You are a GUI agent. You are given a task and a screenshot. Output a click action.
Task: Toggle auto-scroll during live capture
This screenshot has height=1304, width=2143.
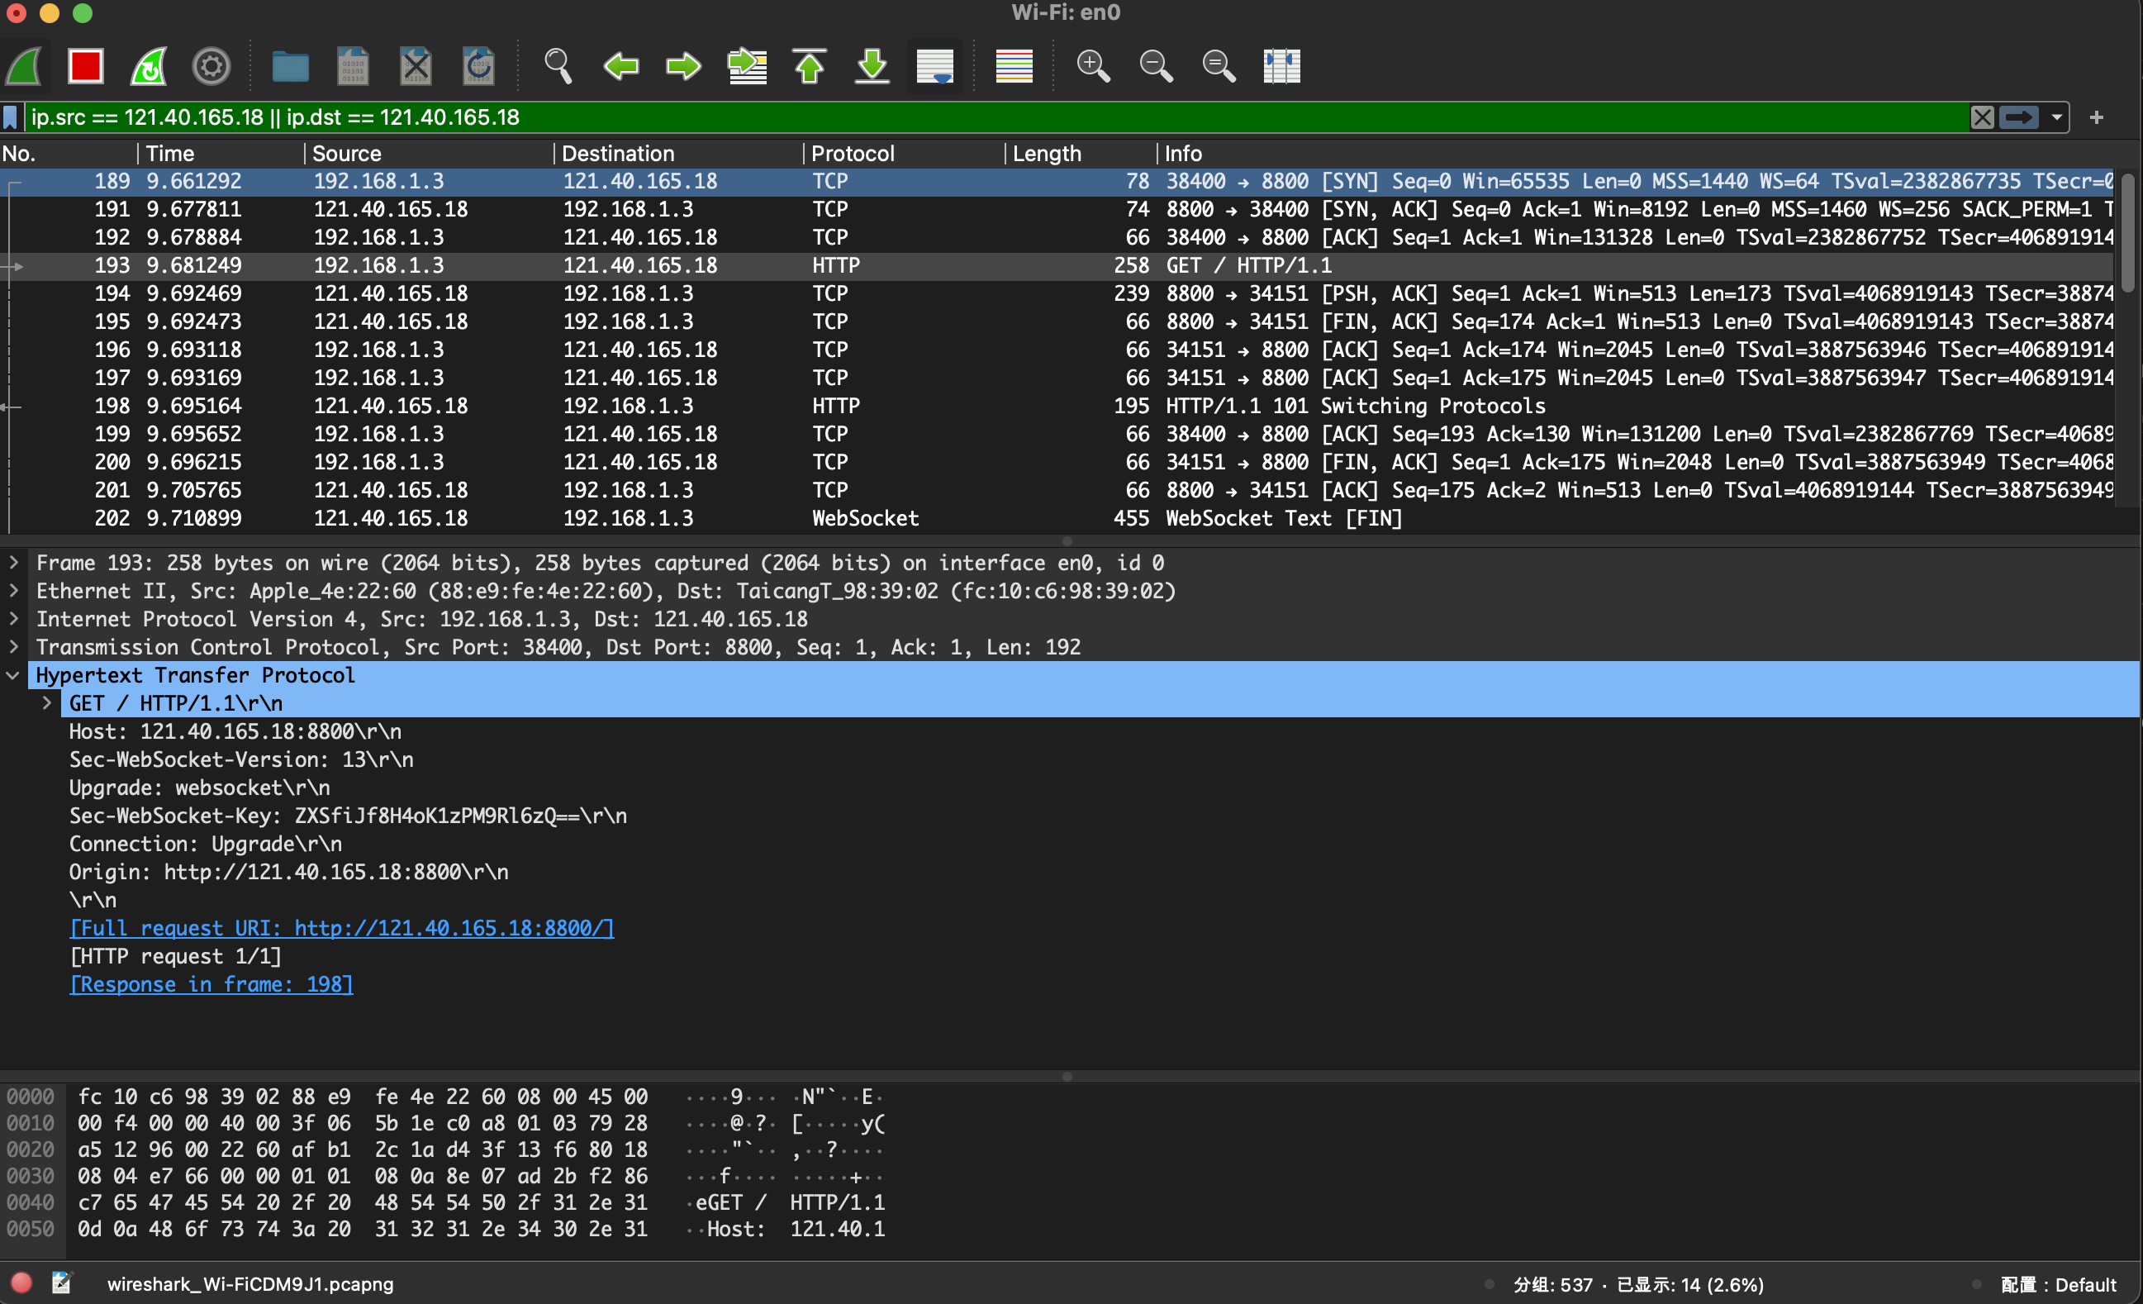[935, 66]
